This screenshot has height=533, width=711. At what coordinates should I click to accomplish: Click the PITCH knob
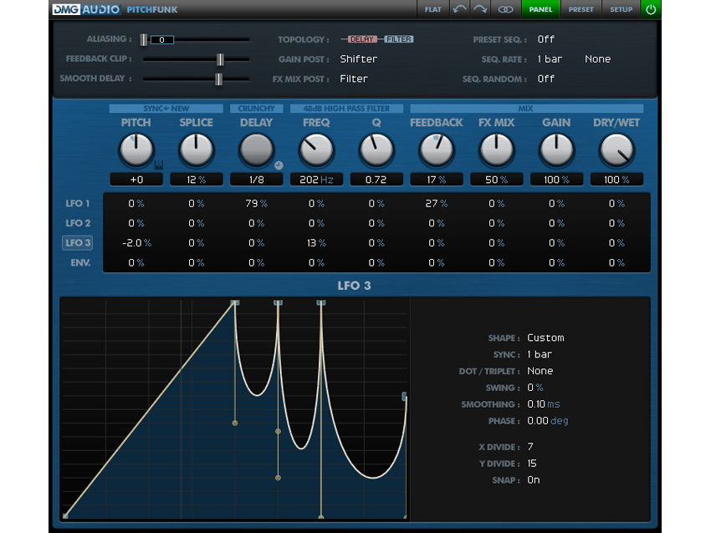tap(136, 150)
